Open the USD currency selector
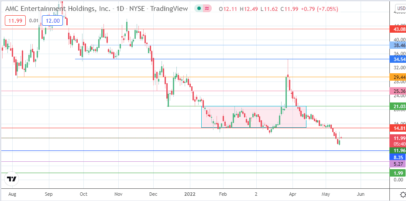Image resolution: width=406 pixels, height=201 pixels. click(x=401, y=8)
